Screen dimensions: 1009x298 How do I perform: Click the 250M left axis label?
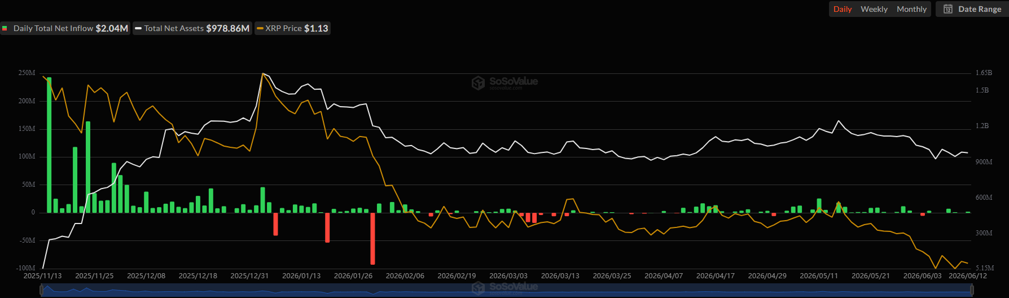27,73
